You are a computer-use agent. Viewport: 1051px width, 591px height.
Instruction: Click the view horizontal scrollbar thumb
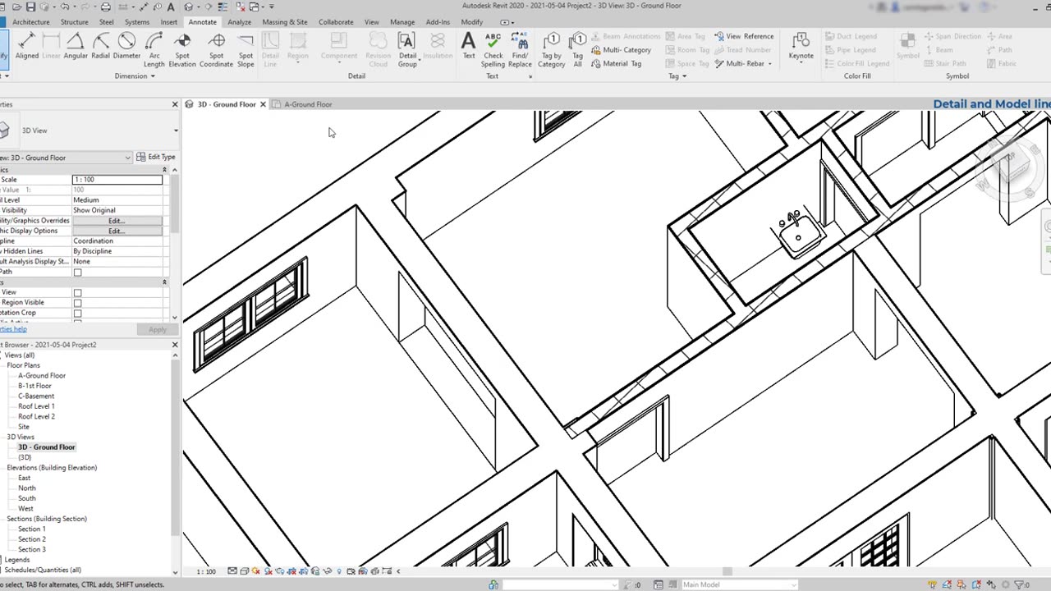[727, 571]
